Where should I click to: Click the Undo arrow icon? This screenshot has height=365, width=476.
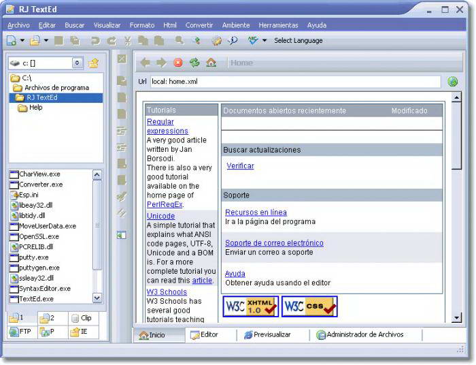point(95,41)
